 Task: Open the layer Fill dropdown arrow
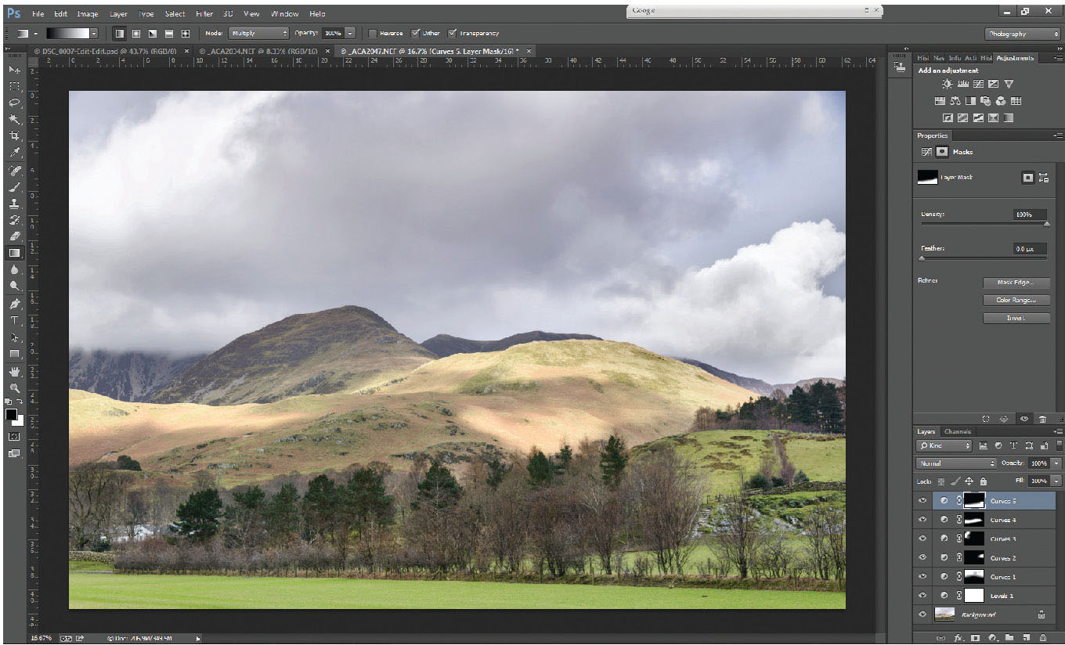pyautogui.click(x=1057, y=481)
